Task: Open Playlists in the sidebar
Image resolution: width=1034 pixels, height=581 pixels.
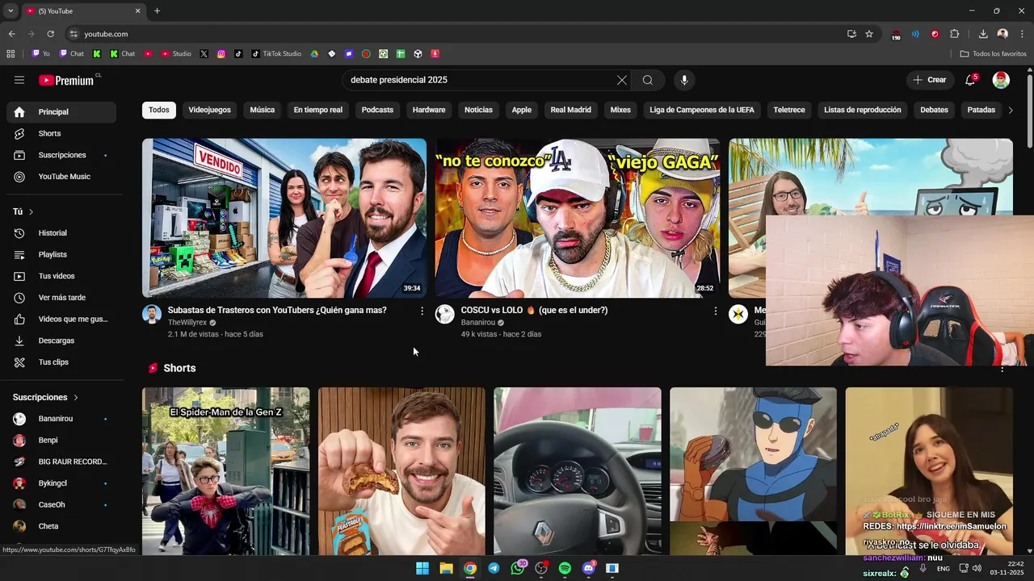Action: [61, 254]
